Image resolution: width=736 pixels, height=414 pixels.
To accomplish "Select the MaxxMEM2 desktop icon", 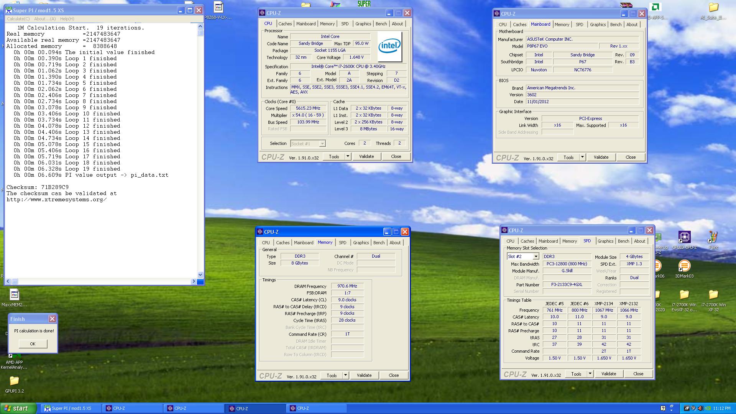I will pos(14,298).
